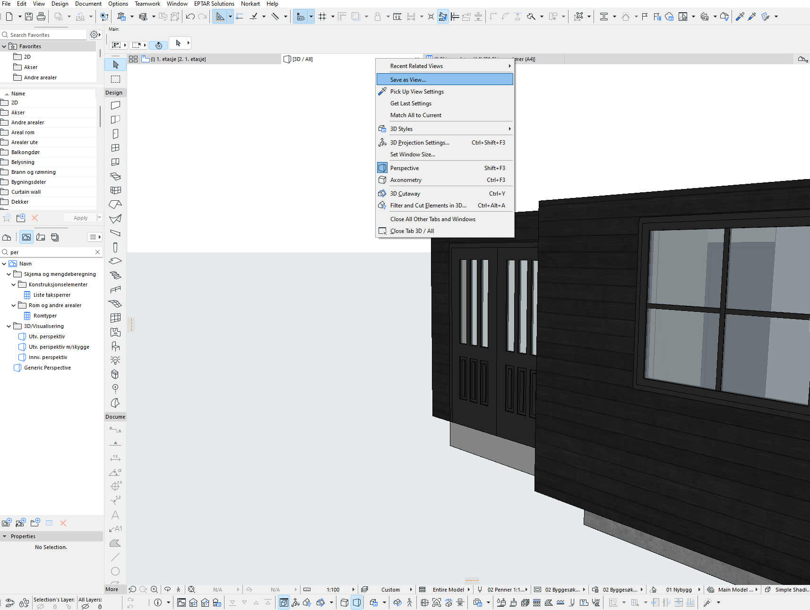Image resolution: width=810 pixels, height=610 pixels.
Task: Switch to the 1. etasje tab
Action: coord(178,59)
